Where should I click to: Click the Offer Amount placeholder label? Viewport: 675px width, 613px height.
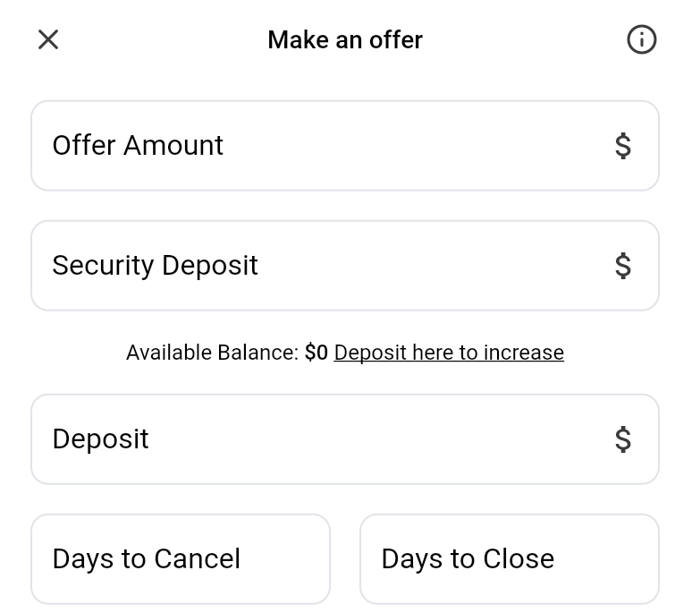[138, 145]
